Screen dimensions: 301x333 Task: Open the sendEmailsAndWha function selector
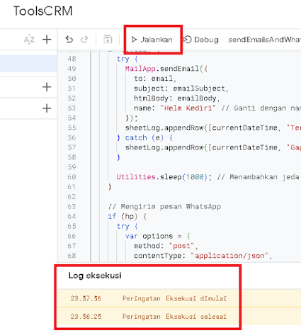[264, 40]
